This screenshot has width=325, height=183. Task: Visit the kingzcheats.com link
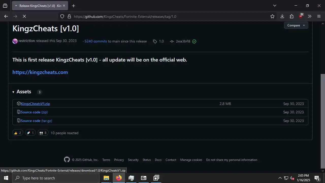(x=40, y=72)
